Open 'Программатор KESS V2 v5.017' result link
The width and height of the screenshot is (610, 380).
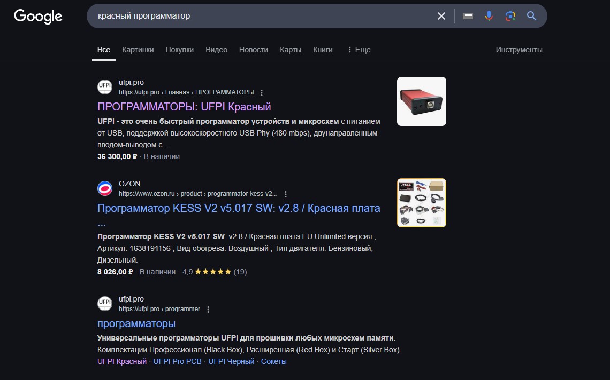coord(239,209)
